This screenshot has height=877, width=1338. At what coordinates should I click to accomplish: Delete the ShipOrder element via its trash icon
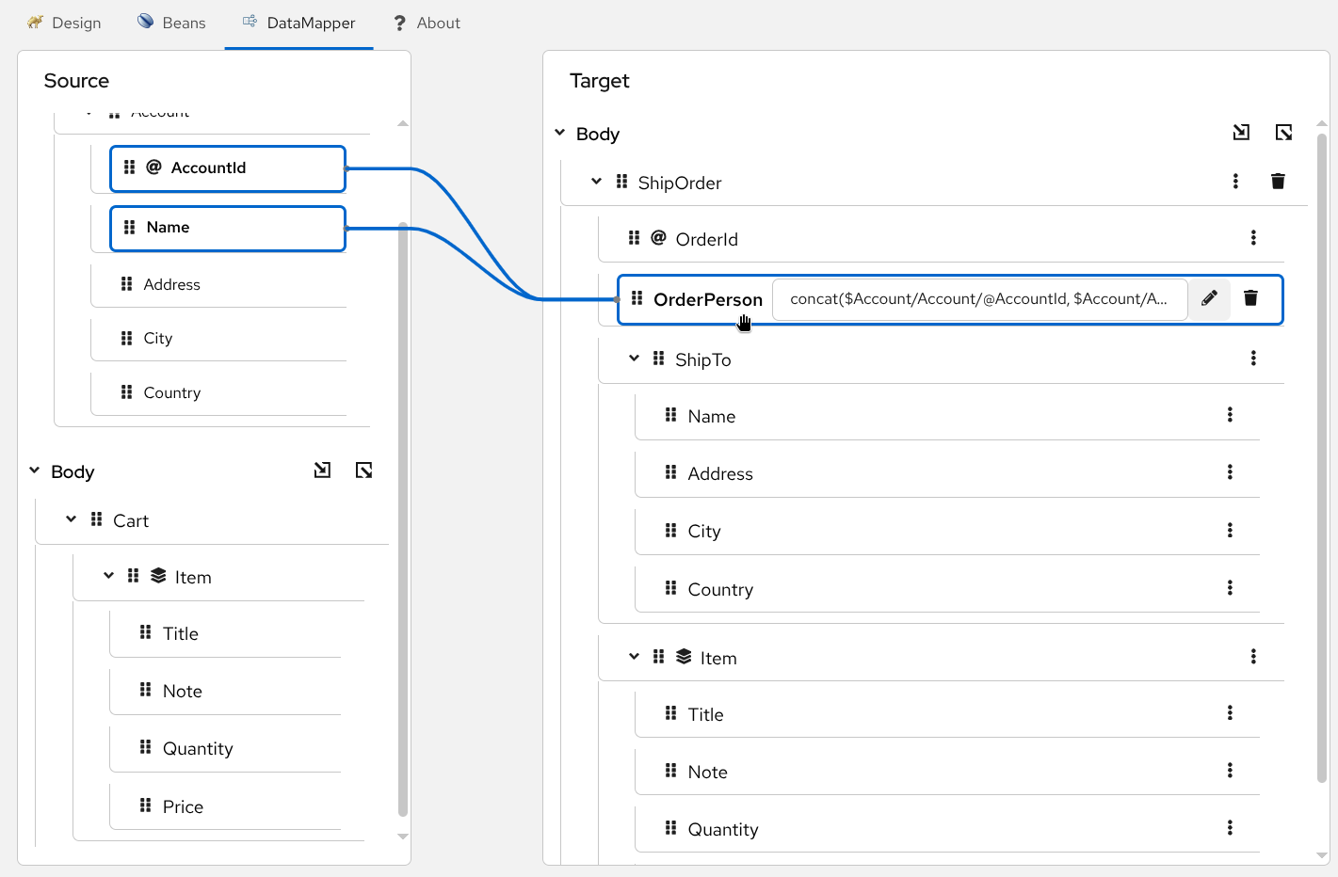(x=1278, y=181)
